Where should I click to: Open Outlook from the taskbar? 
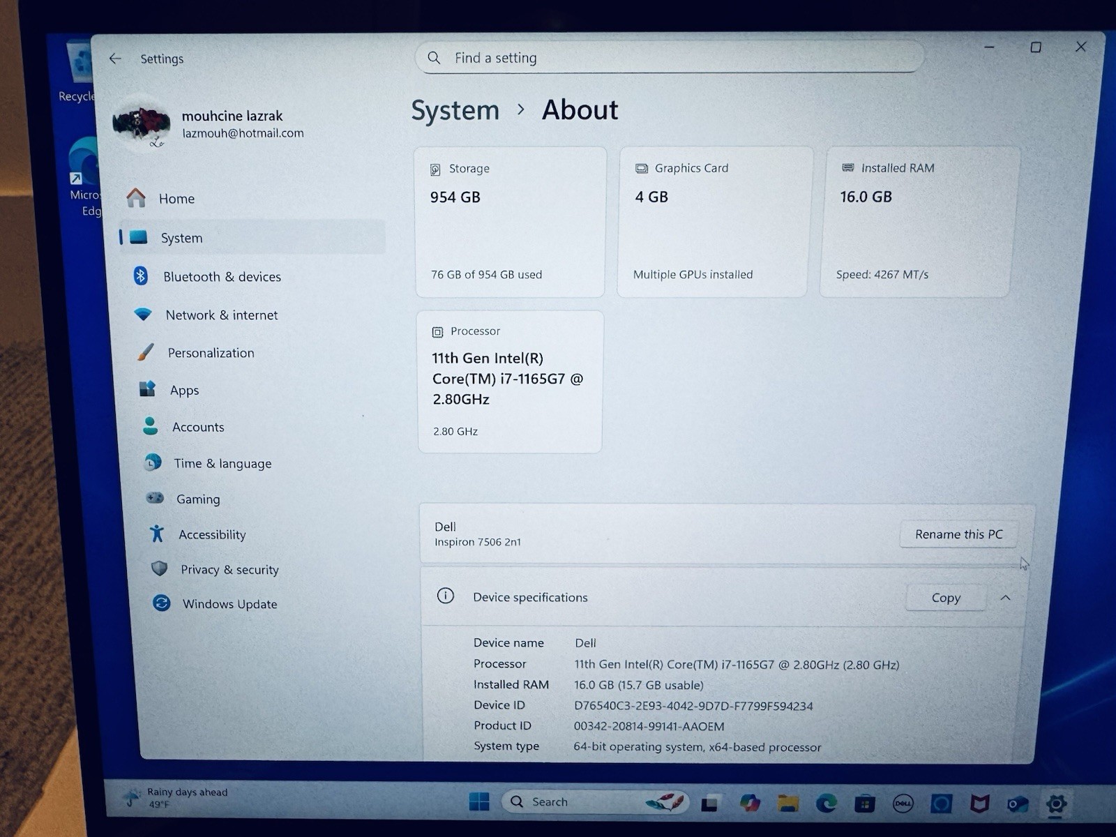[1018, 804]
